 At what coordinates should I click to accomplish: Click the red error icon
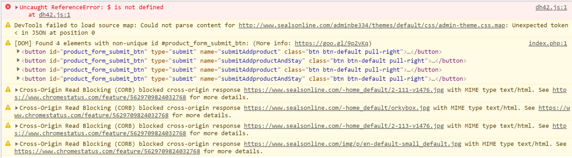click(8, 7)
